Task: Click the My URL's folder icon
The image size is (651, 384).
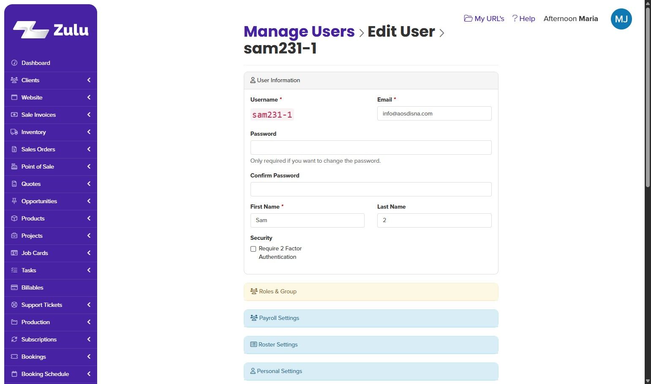Action: click(x=468, y=19)
